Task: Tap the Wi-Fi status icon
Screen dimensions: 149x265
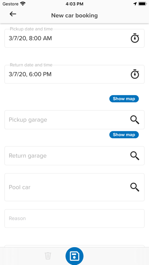Action: tap(22, 4)
